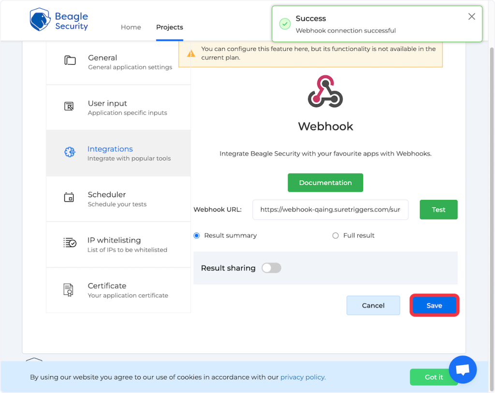Click the General folder icon
The image size is (495, 393).
pyautogui.click(x=70, y=60)
